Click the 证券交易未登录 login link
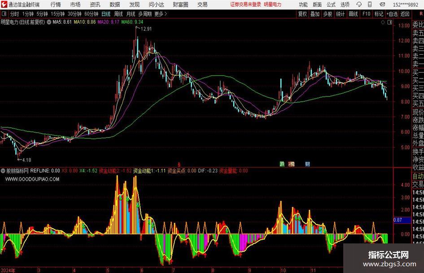This screenshot has width=424, height=273. 245,4
